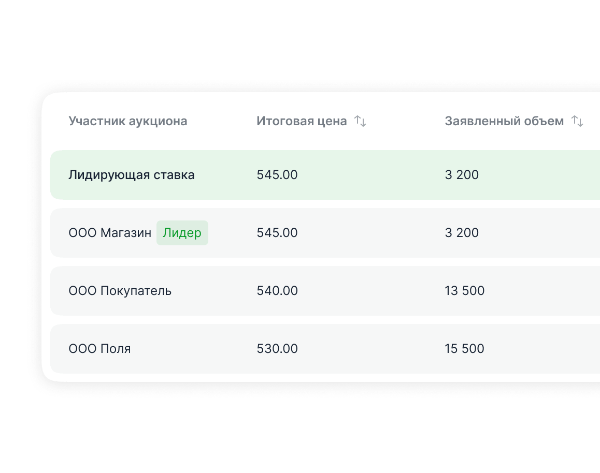The height and width of the screenshot is (473, 600).
Task: Click volume 3 200 in ООО Магазин row
Action: click(x=462, y=233)
